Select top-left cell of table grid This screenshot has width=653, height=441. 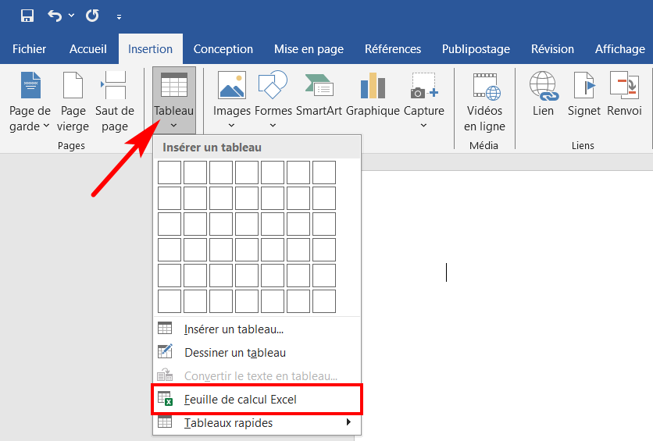(169, 172)
